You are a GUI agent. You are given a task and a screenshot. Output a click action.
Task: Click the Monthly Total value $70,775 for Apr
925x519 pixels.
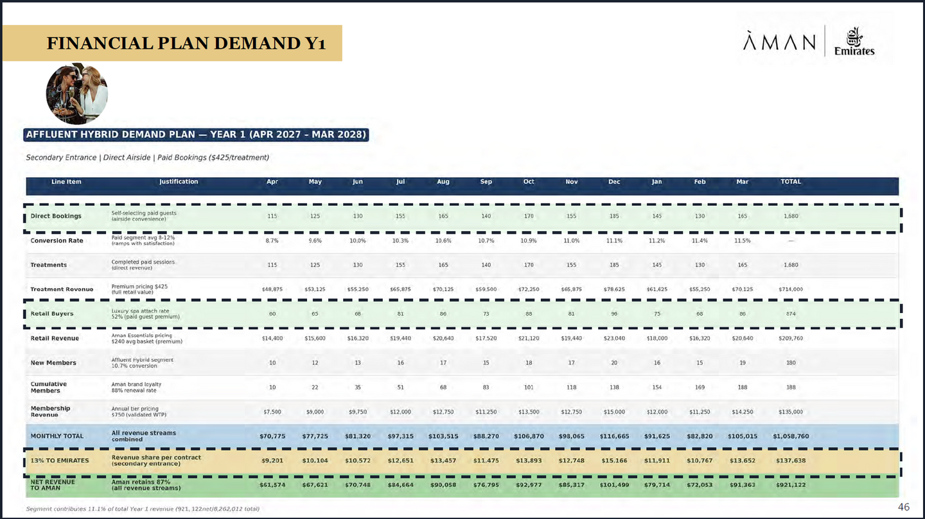tap(272, 436)
